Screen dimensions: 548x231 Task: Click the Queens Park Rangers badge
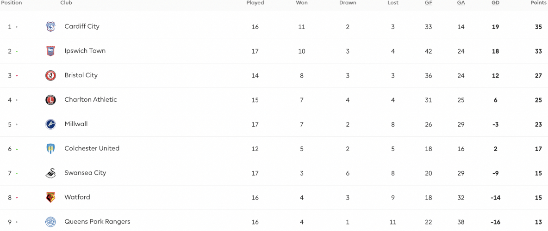(x=50, y=222)
